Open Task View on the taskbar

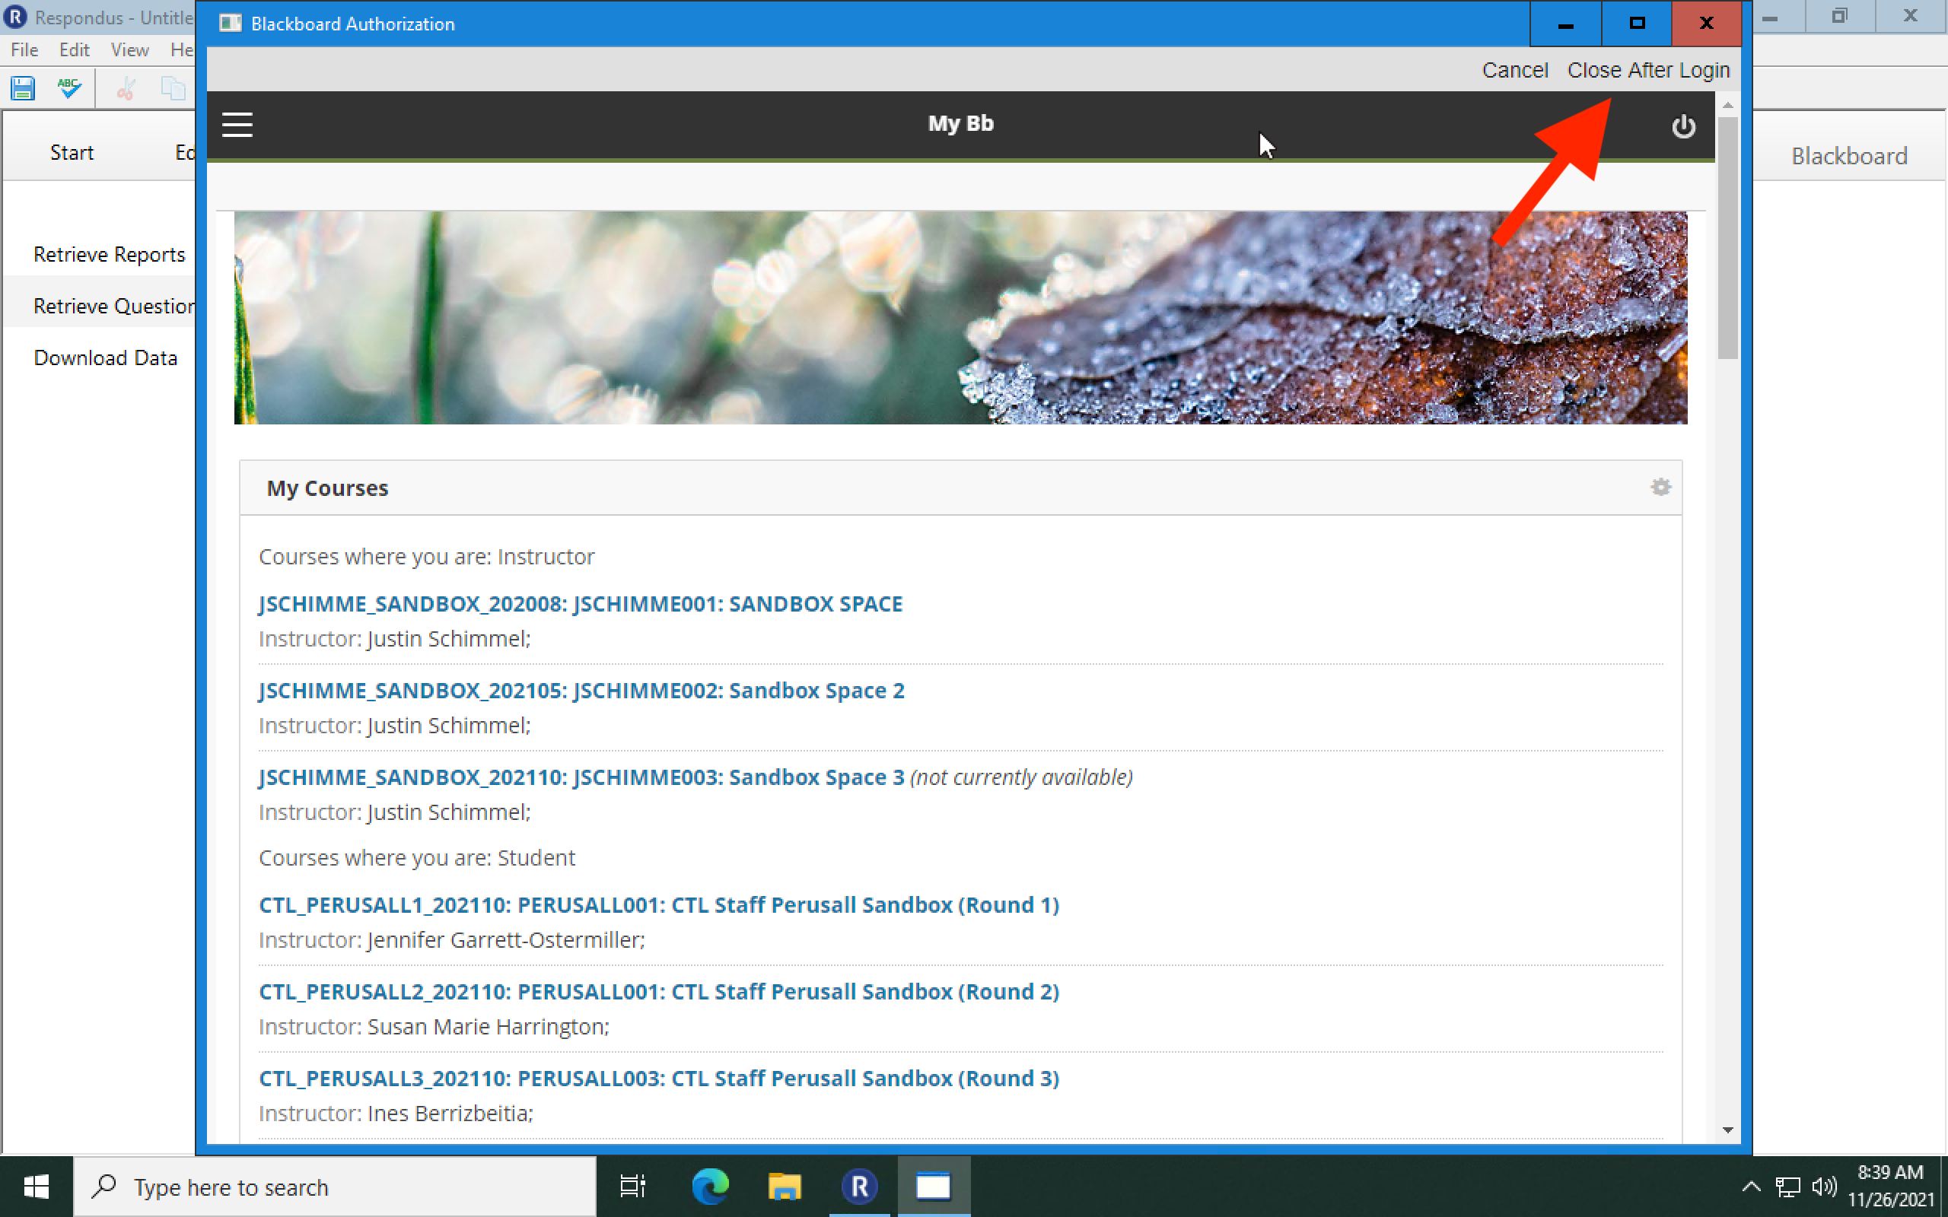point(632,1187)
